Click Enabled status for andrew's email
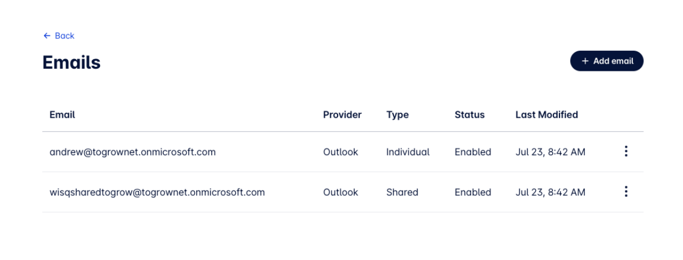This screenshot has width=683, height=260. [473, 152]
